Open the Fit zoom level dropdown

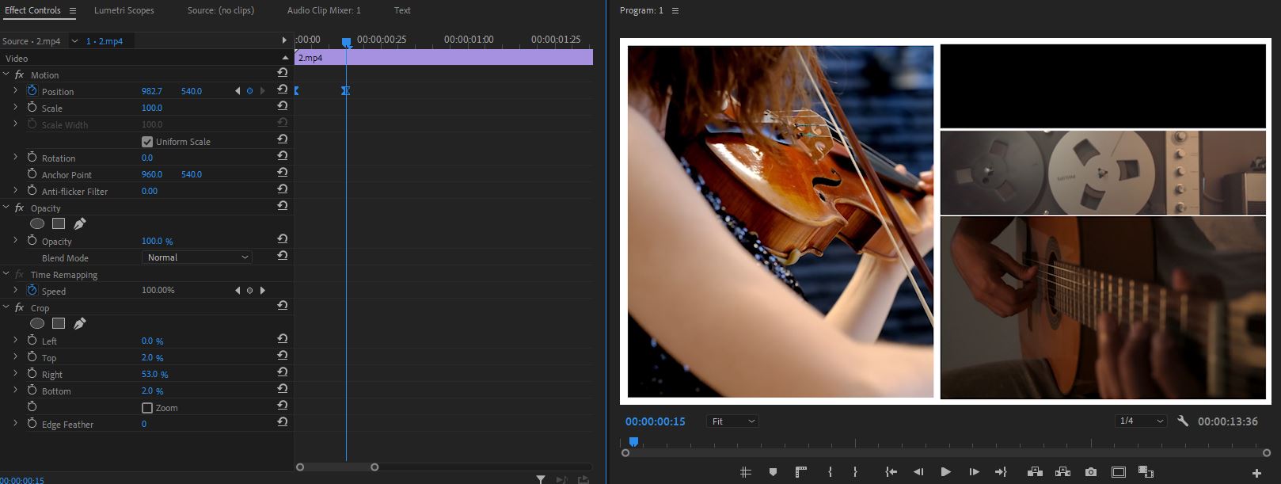pos(732,421)
